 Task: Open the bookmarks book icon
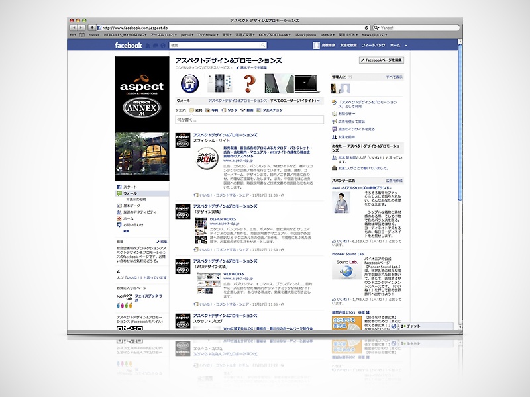81,35
